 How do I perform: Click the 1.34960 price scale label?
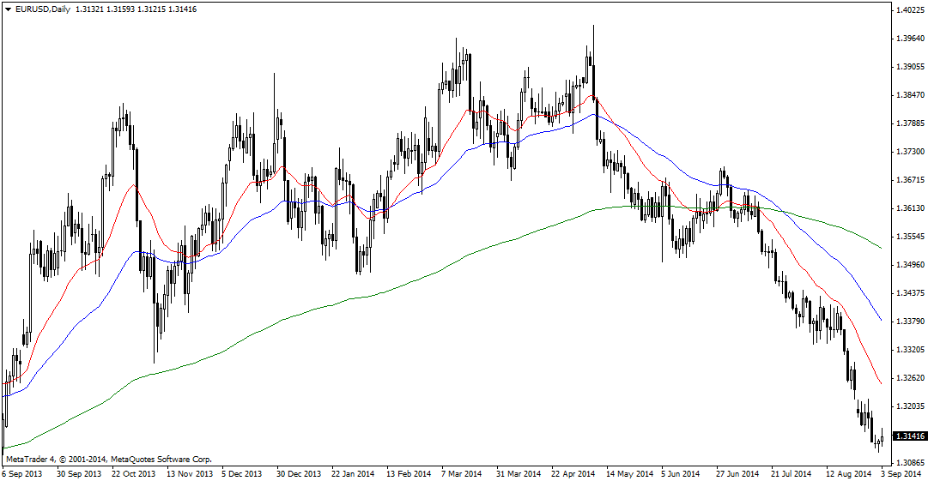pos(910,265)
